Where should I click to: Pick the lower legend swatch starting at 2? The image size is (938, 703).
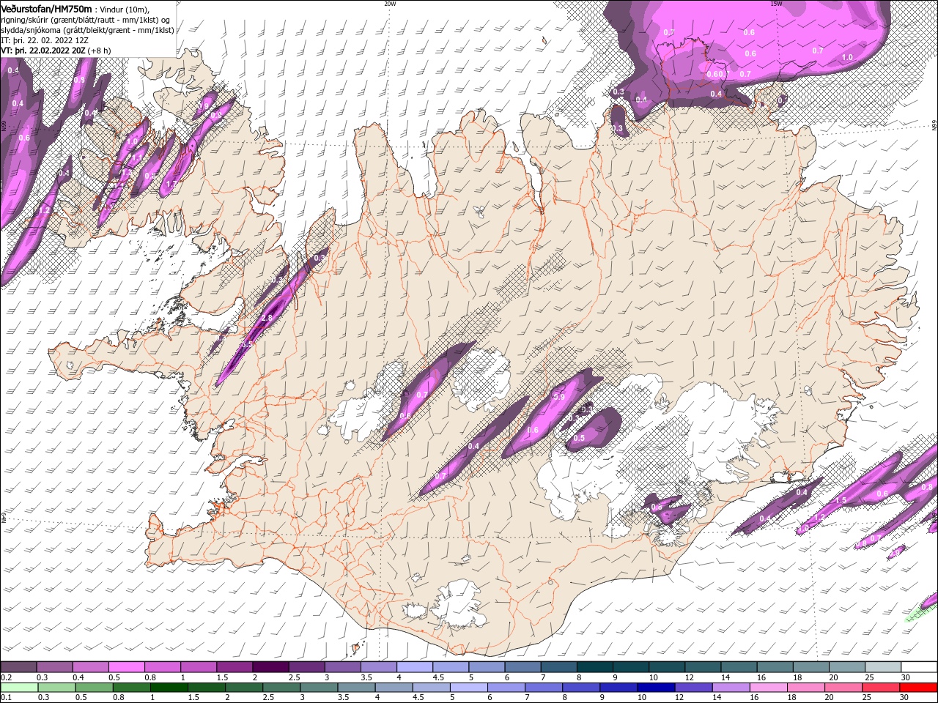[x=243, y=688]
